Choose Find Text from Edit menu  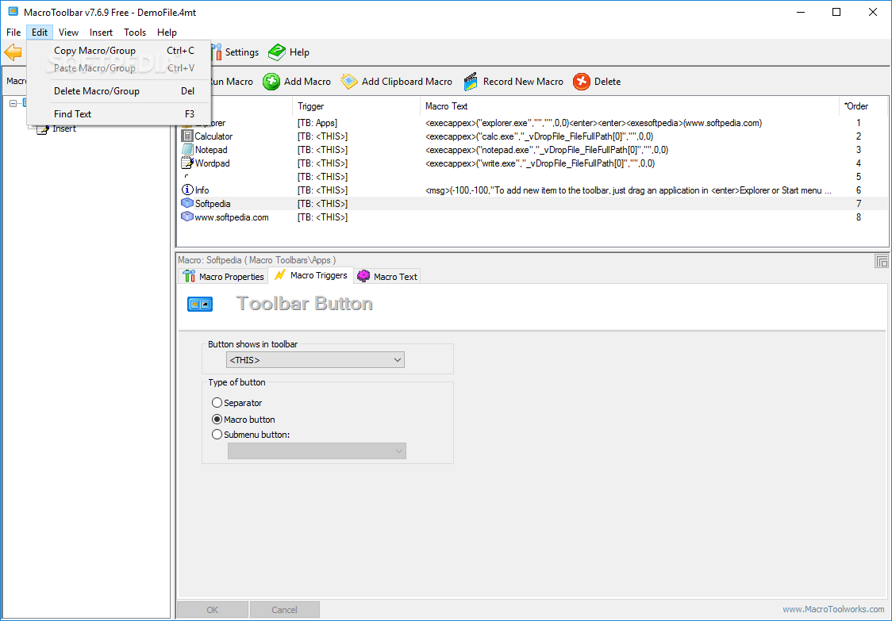[119, 113]
